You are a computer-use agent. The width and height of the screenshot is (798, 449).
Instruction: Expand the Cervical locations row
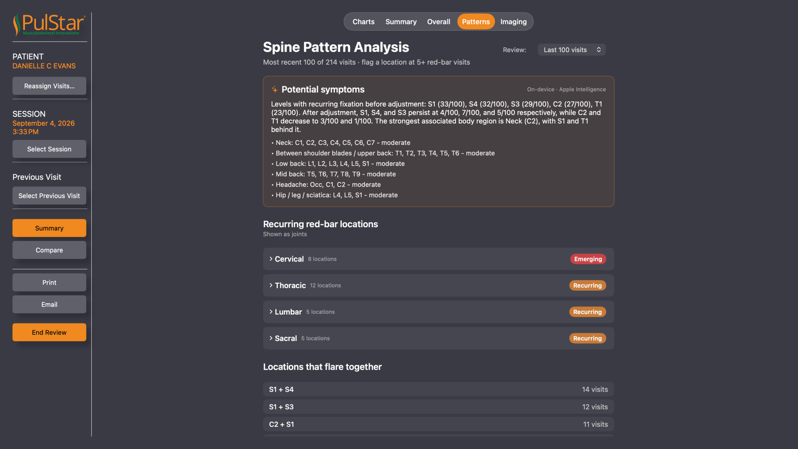(438, 259)
